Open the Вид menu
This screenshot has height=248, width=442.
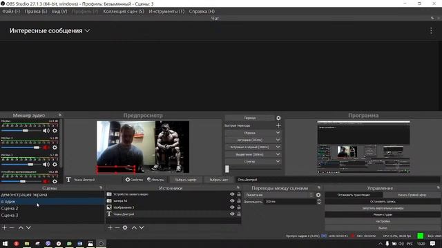(x=59, y=11)
